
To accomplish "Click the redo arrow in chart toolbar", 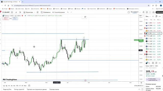I will [x=71, y=12].
